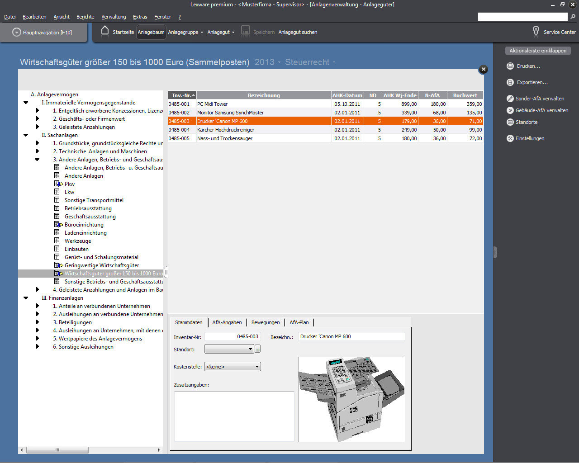This screenshot has height=463, width=579.
Task: Click the Zusatzangaben text area
Action: 234,416
